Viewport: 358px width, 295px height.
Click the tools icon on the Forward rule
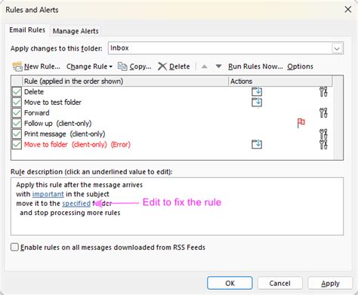pos(323,112)
